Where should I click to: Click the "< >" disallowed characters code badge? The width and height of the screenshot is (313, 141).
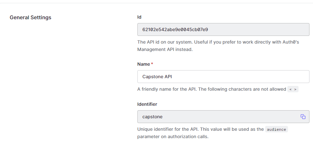[293, 89]
